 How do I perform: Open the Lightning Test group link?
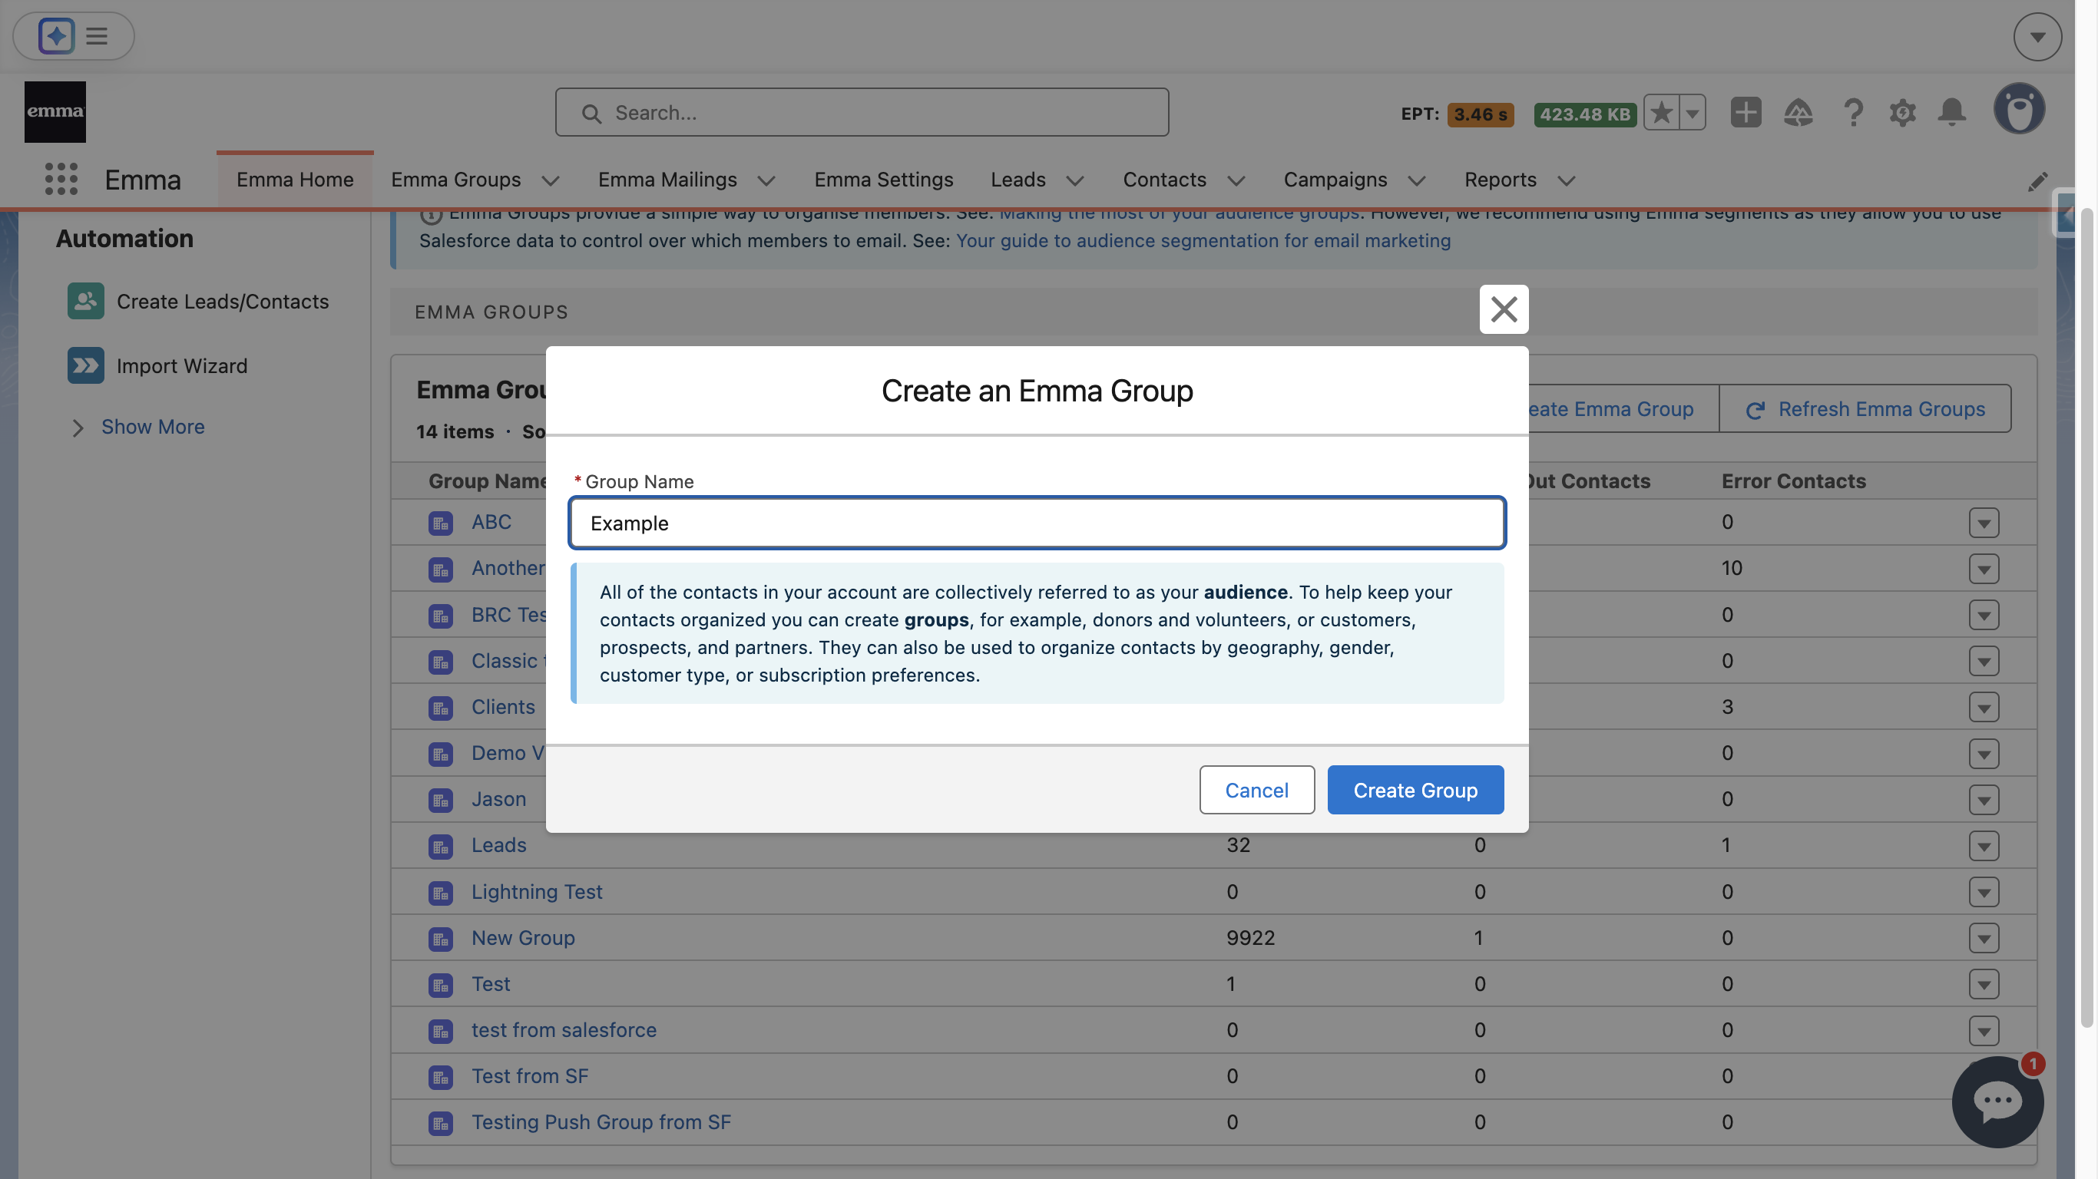click(x=537, y=892)
